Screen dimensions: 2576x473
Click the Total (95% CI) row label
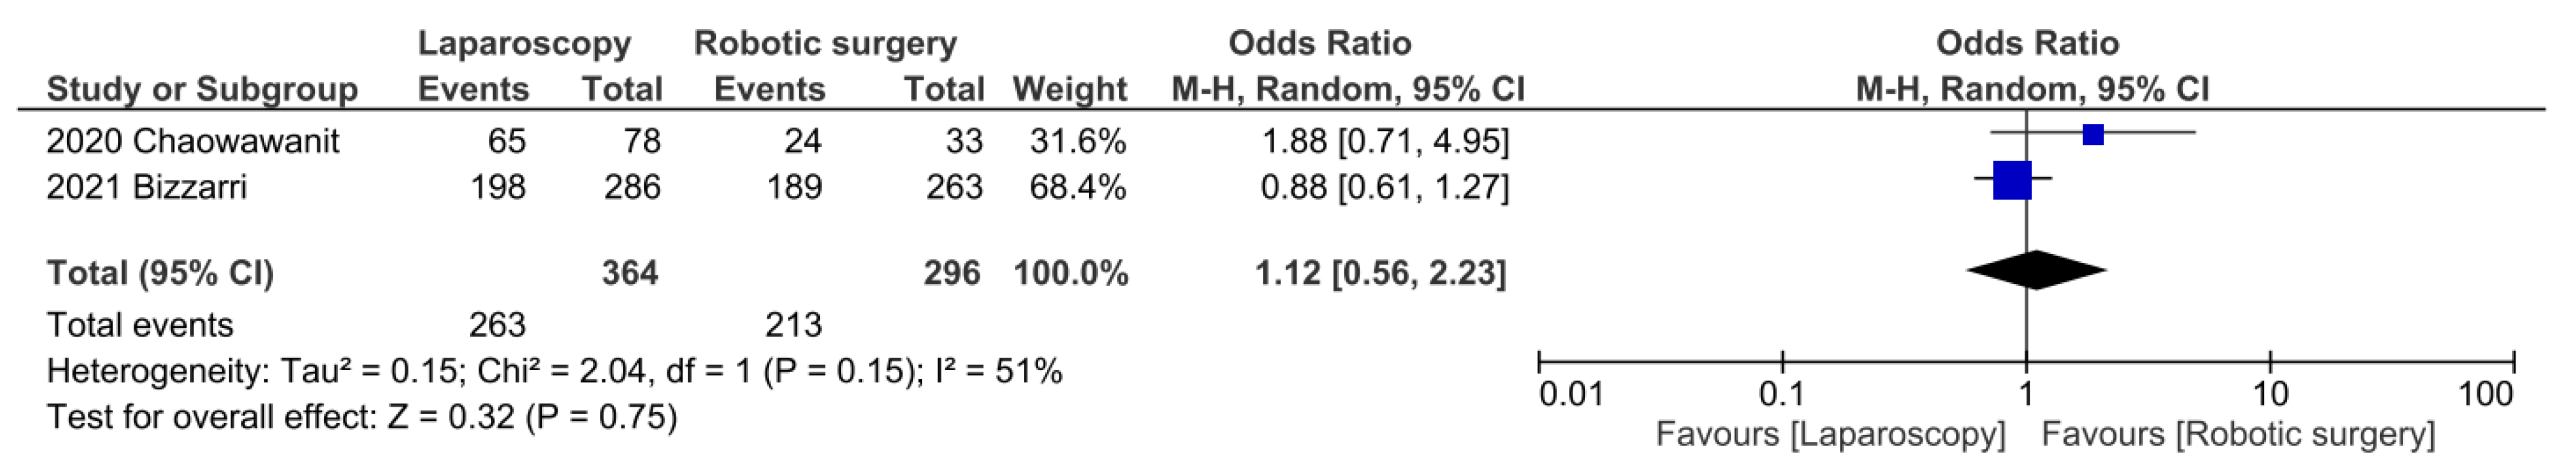(x=160, y=272)
